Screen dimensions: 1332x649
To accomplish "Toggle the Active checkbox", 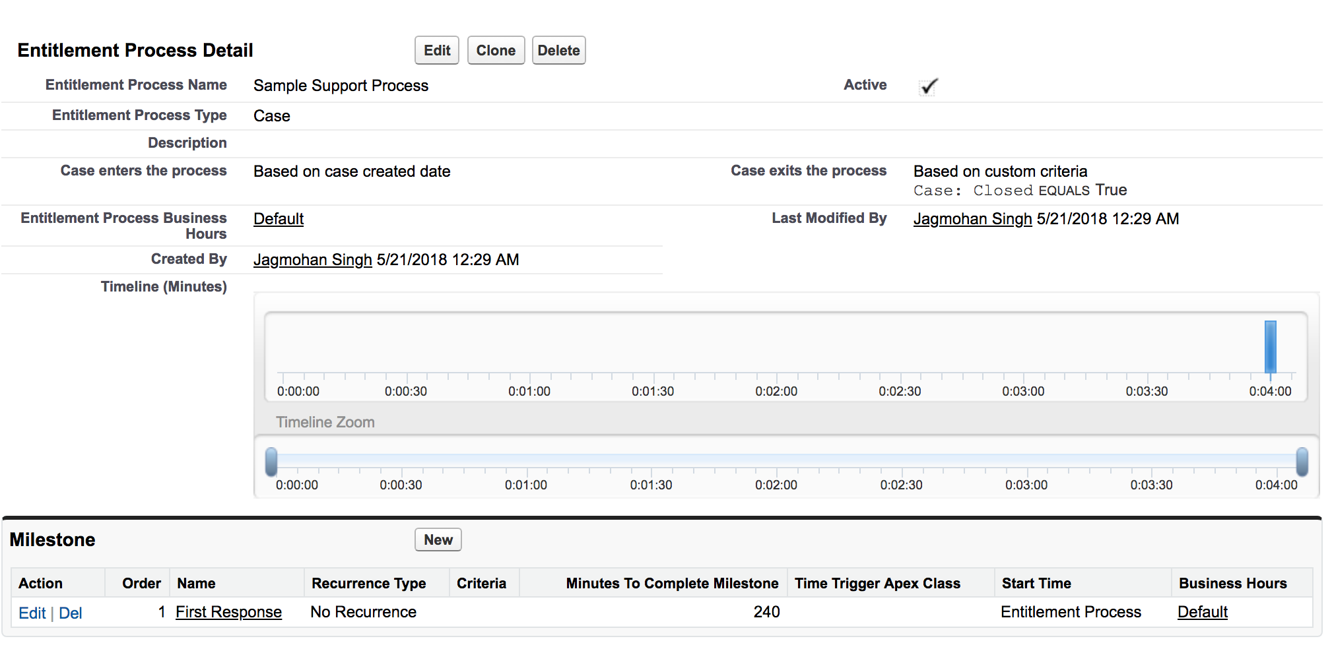I will coord(928,86).
